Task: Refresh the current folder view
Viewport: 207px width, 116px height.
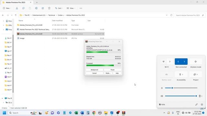Action: 171,15
